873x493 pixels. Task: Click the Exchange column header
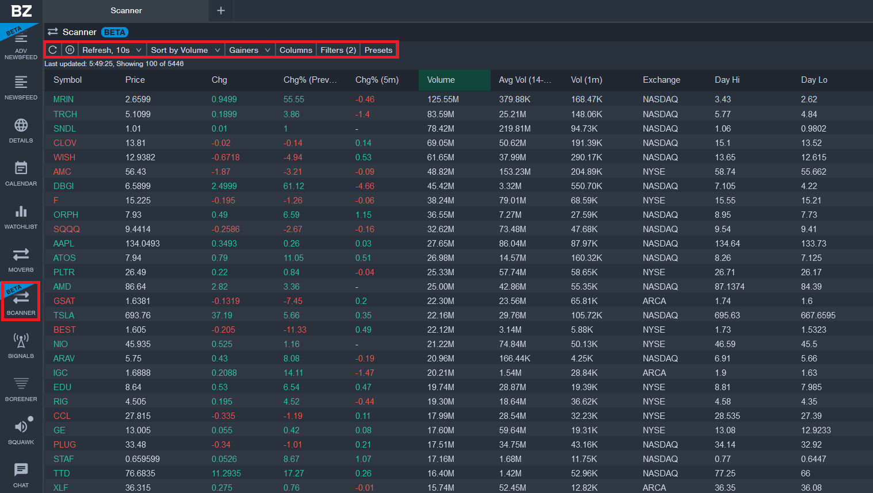coord(661,80)
